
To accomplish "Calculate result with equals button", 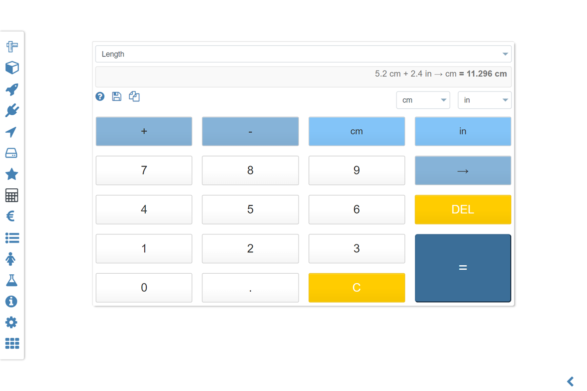I will coord(463,268).
